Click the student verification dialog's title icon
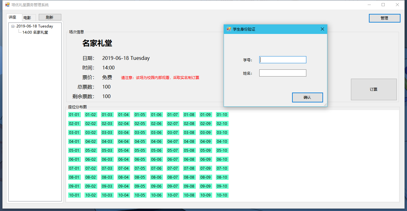The image size is (407, 211). click(229, 29)
